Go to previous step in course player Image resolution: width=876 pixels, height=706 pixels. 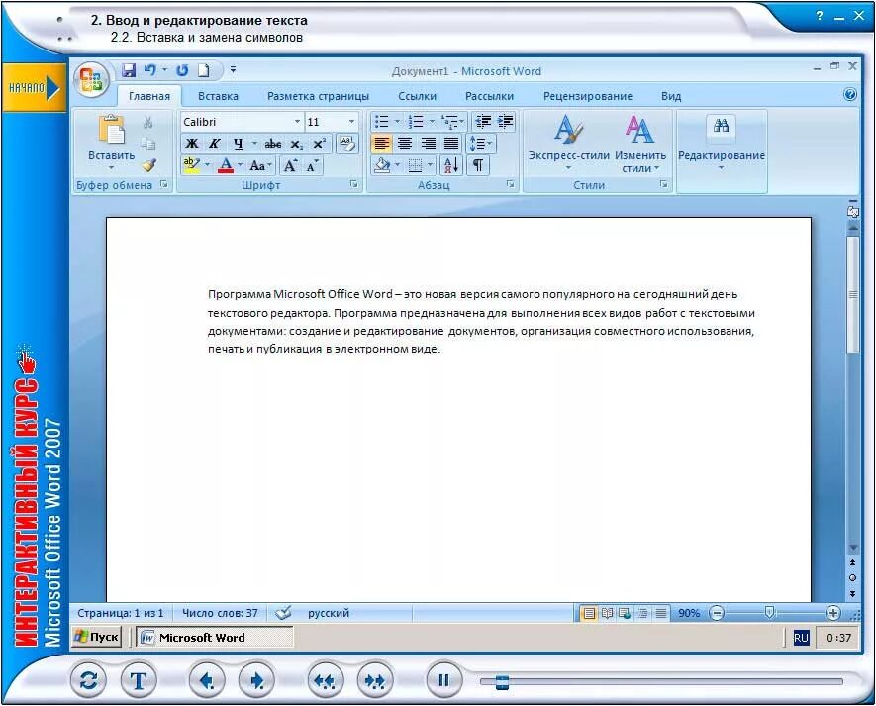[207, 680]
